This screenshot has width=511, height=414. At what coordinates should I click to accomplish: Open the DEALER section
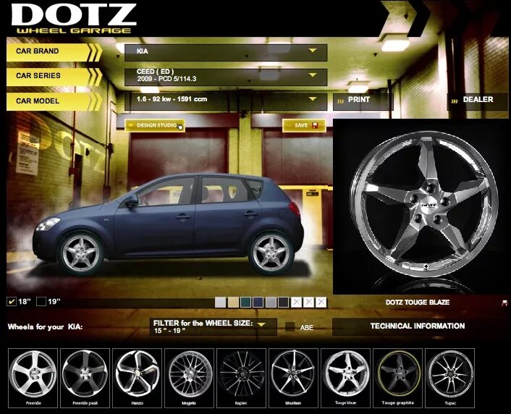tap(477, 100)
